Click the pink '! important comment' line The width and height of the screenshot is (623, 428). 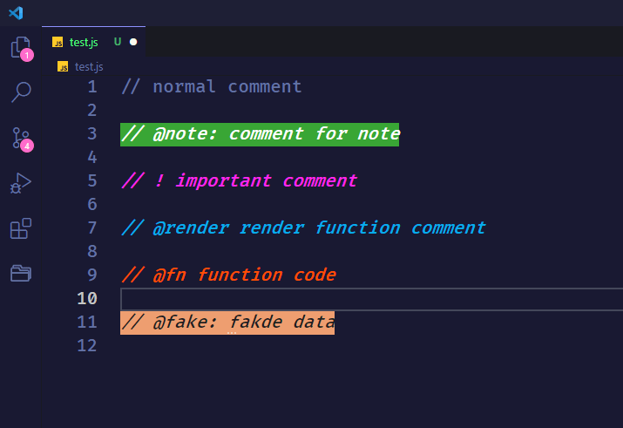240,180
